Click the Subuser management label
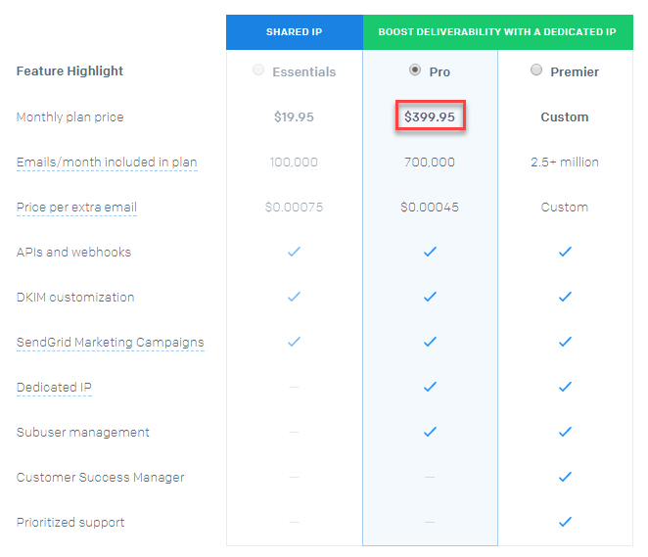This screenshot has width=648, height=557. point(82,433)
